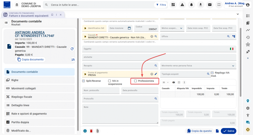Open the calendar for Data ricezione
The image size is (253, 135).
(129, 28)
